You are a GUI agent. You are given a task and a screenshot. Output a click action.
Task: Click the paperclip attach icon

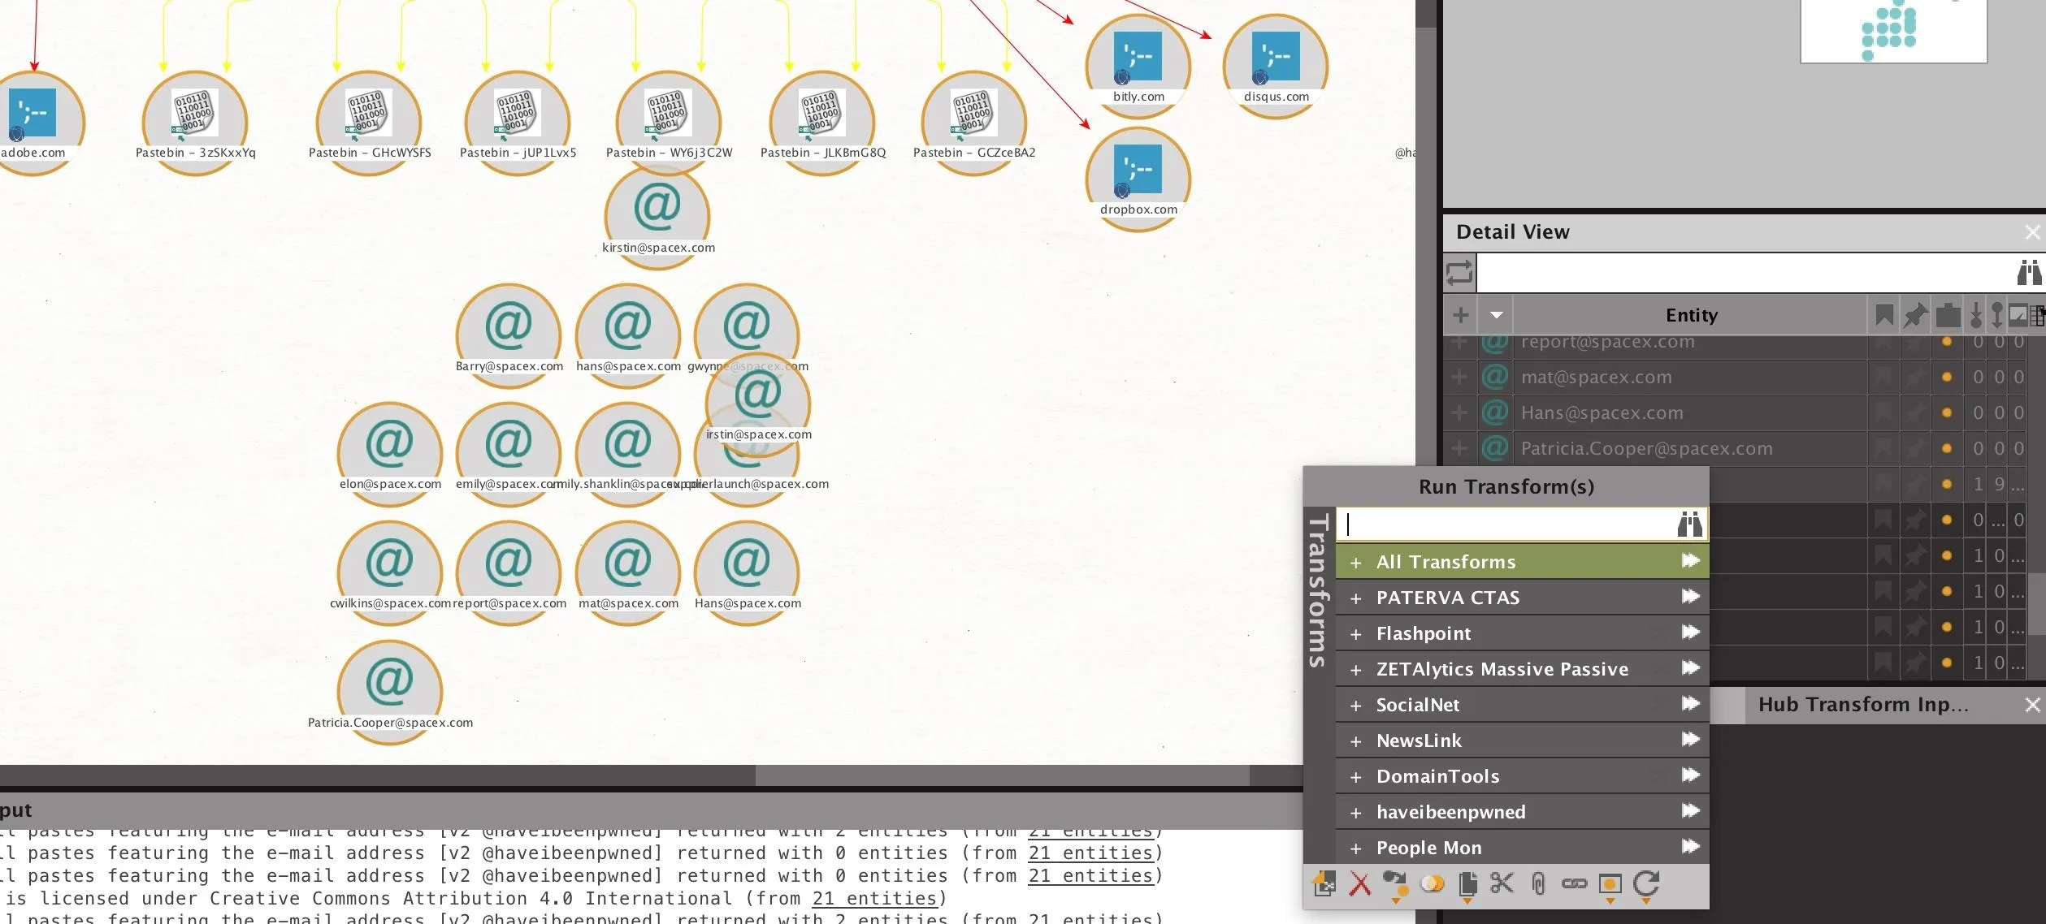(1538, 883)
